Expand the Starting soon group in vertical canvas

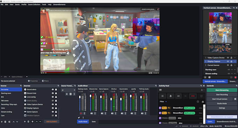point(235,70)
